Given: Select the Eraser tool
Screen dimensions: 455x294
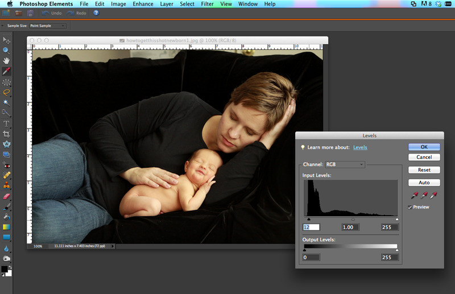Looking at the screenshot, I should coord(6,197).
